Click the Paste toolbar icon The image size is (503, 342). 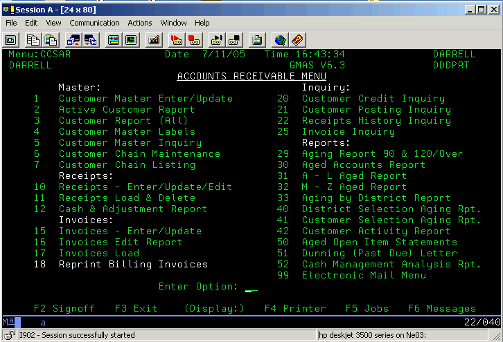tap(50, 40)
